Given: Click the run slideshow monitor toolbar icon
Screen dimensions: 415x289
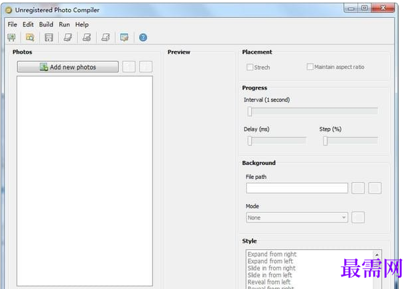Looking at the screenshot, I should click(x=125, y=37).
